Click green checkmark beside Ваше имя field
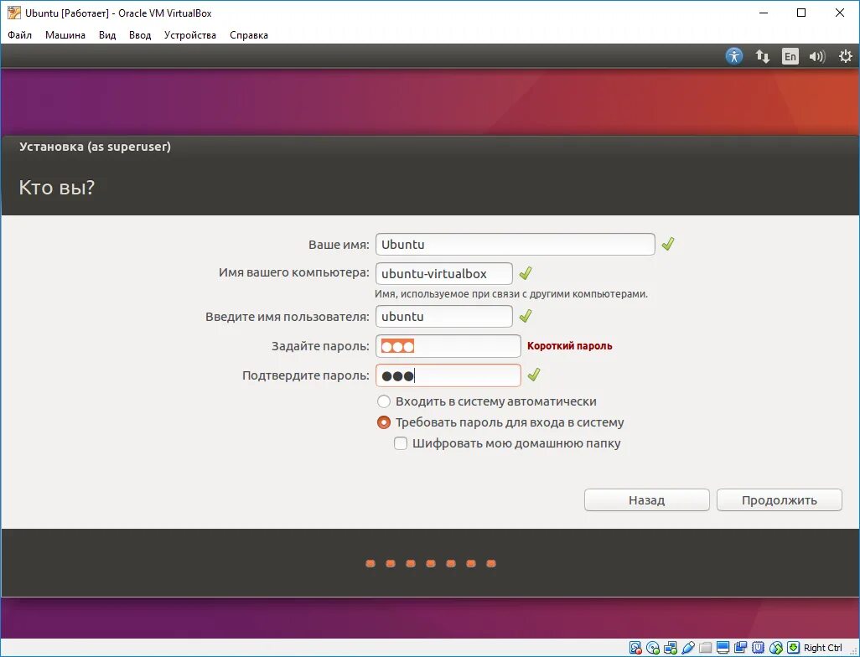Screen dimensions: 860x657 click(x=667, y=244)
